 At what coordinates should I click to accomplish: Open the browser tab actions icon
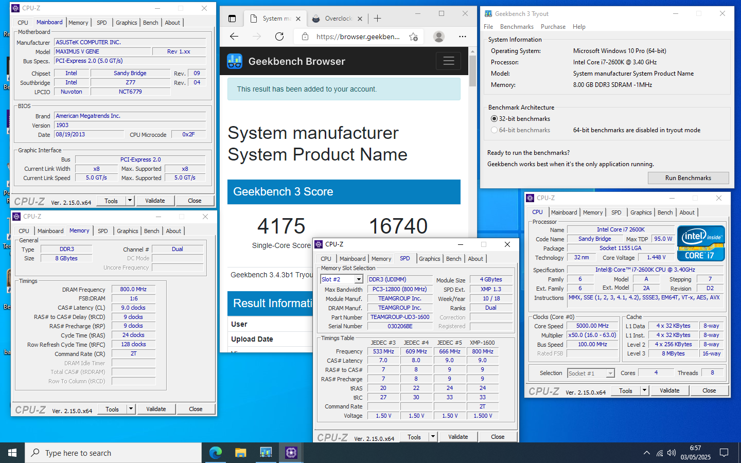coord(232,19)
